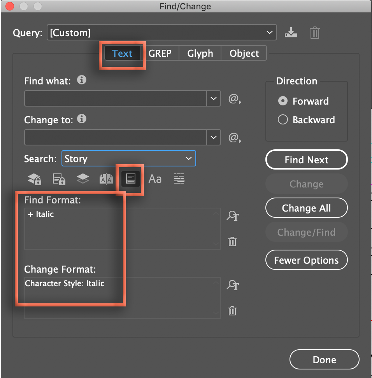Open special characters menu for Change to

pyautogui.click(x=234, y=138)
